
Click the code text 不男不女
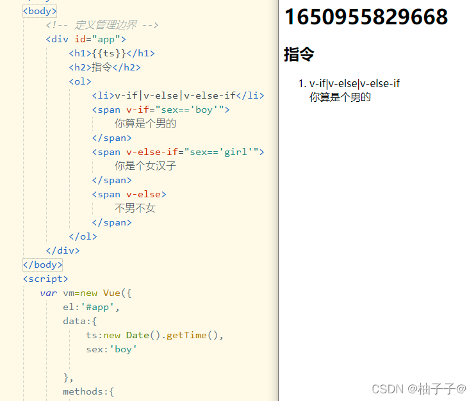tap(135, 208)
